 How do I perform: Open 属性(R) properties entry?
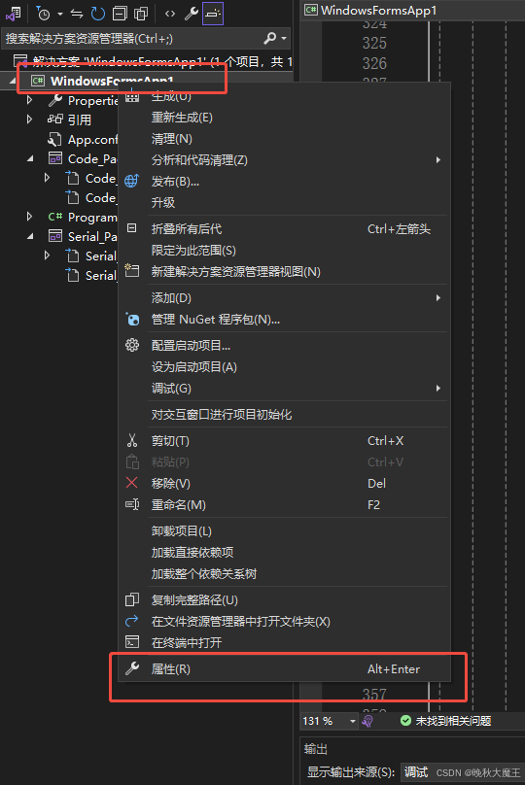click(x=284, y=668)
